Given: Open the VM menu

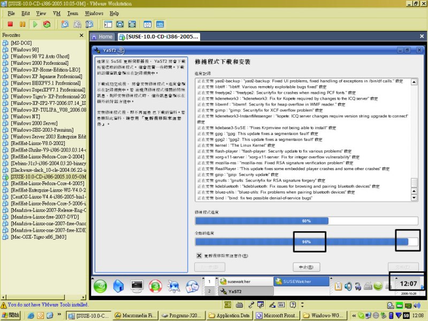Looking at the screenshot, I should 57,13.
